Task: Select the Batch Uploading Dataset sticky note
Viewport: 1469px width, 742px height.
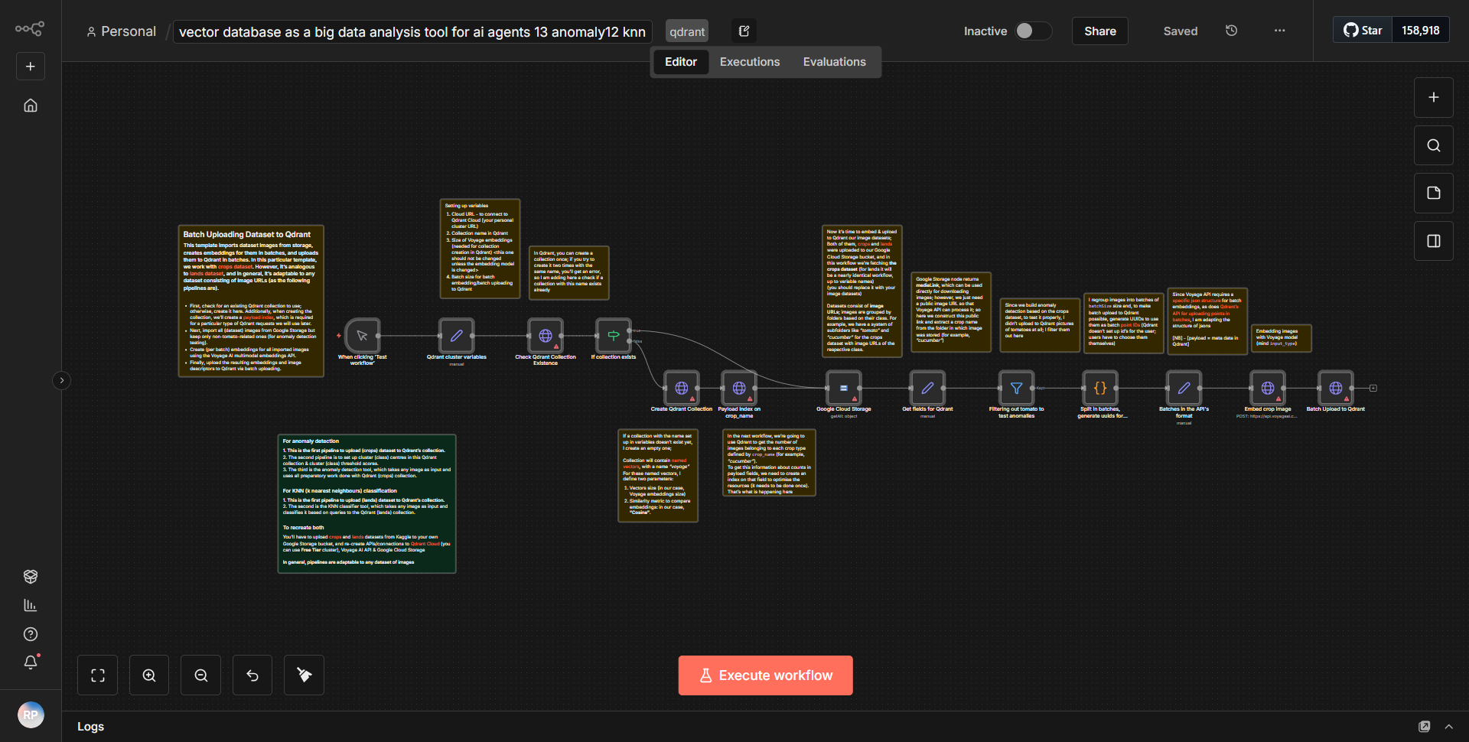Action: coord(251,301)
